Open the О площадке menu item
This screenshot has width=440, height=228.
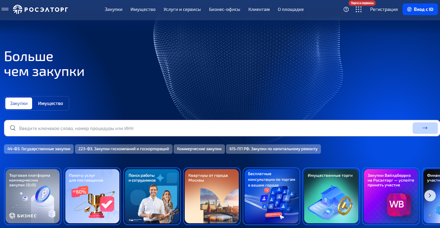point(290,9)
